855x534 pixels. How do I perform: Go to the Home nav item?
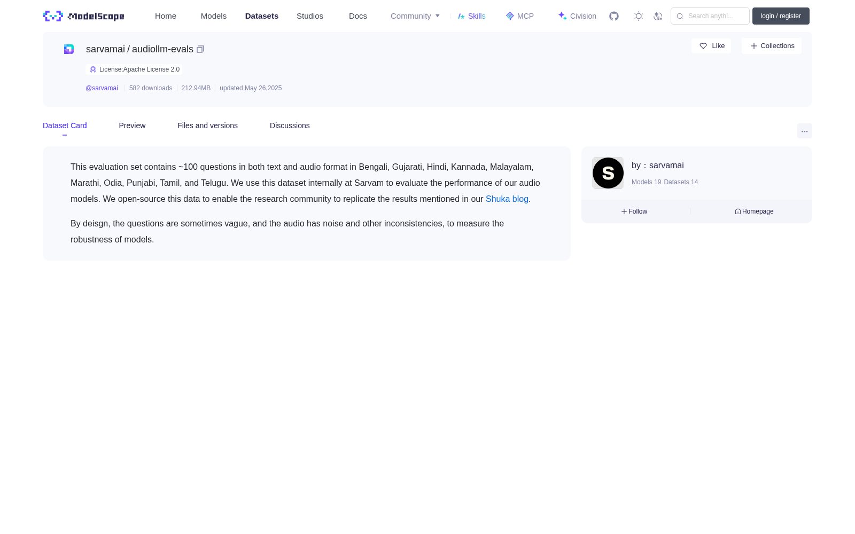point(166,16)
